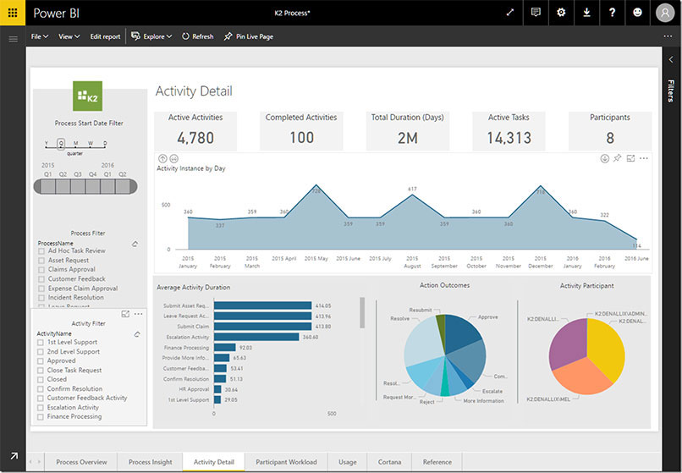The height and width of the screenshot is (473, 682).
Task: Select the Customer Feedback process checkbox
Action: click(41, 279)
